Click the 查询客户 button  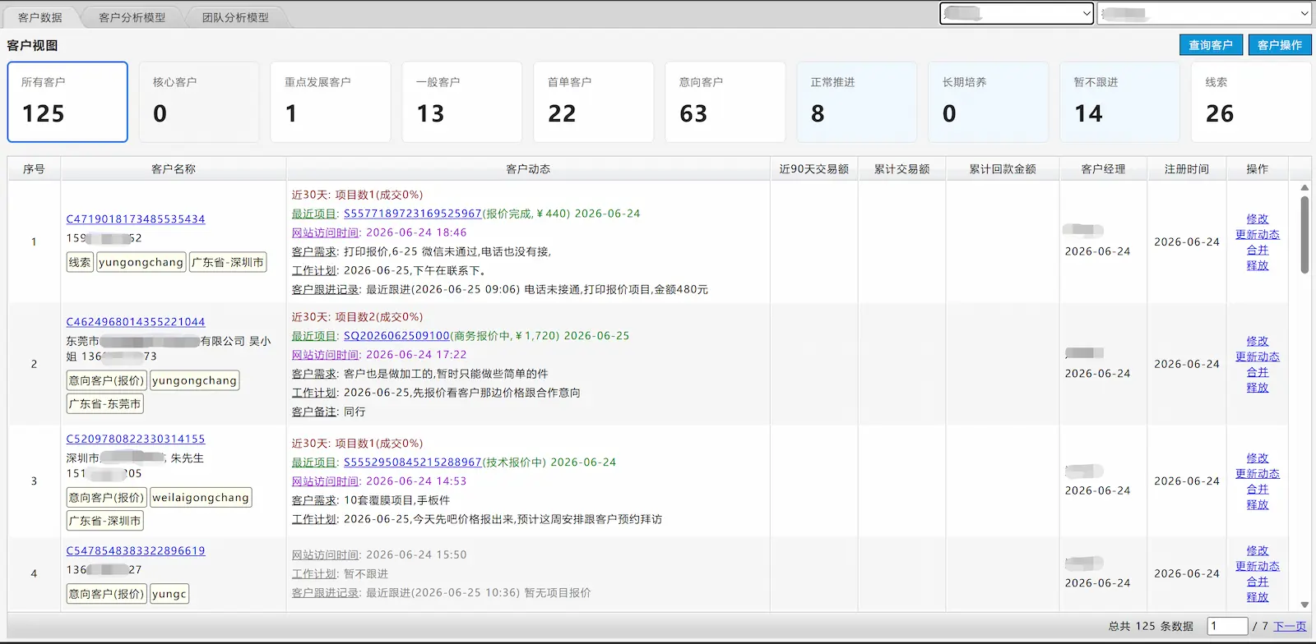tap(1210, 45)
